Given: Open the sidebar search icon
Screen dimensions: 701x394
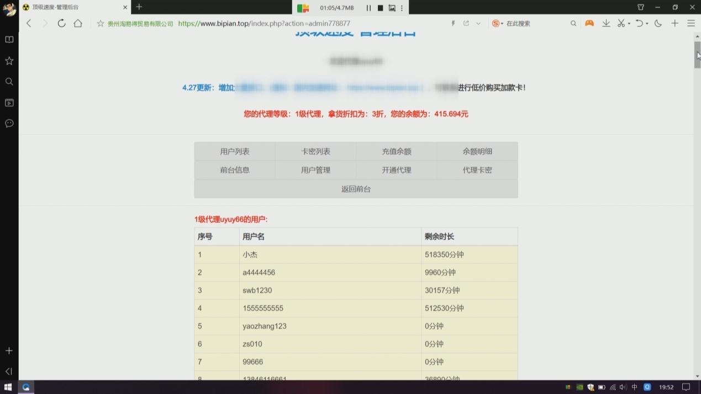Looking at the screenshot, I should tap(9, 82).
